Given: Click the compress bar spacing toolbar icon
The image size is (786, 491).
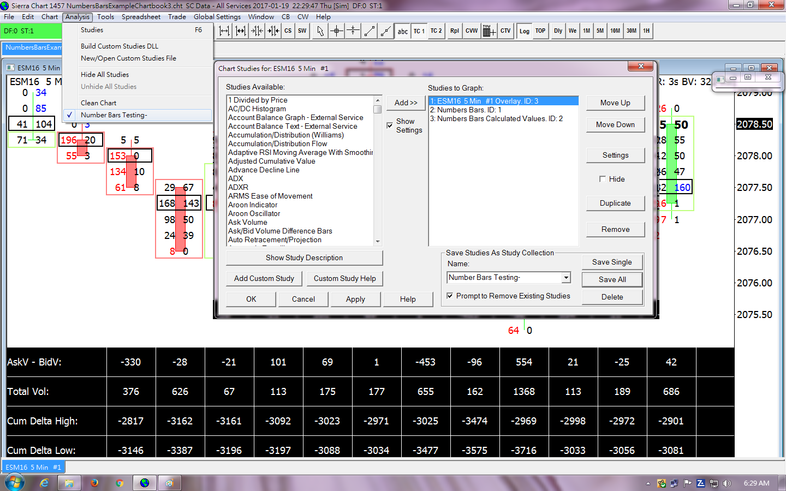Looking at the screenshot, I should tap(257, 31).
